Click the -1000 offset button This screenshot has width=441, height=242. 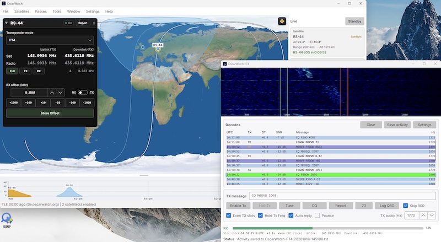pyautogui.click(x=87, y=103)
